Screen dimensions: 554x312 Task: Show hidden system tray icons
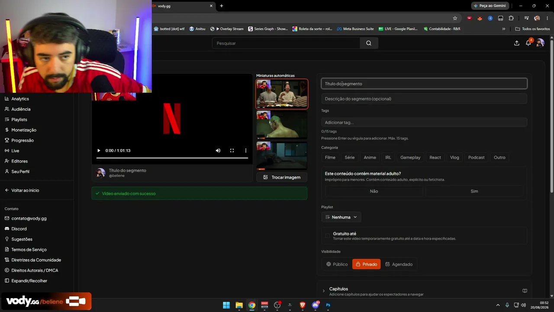point(498,305)
